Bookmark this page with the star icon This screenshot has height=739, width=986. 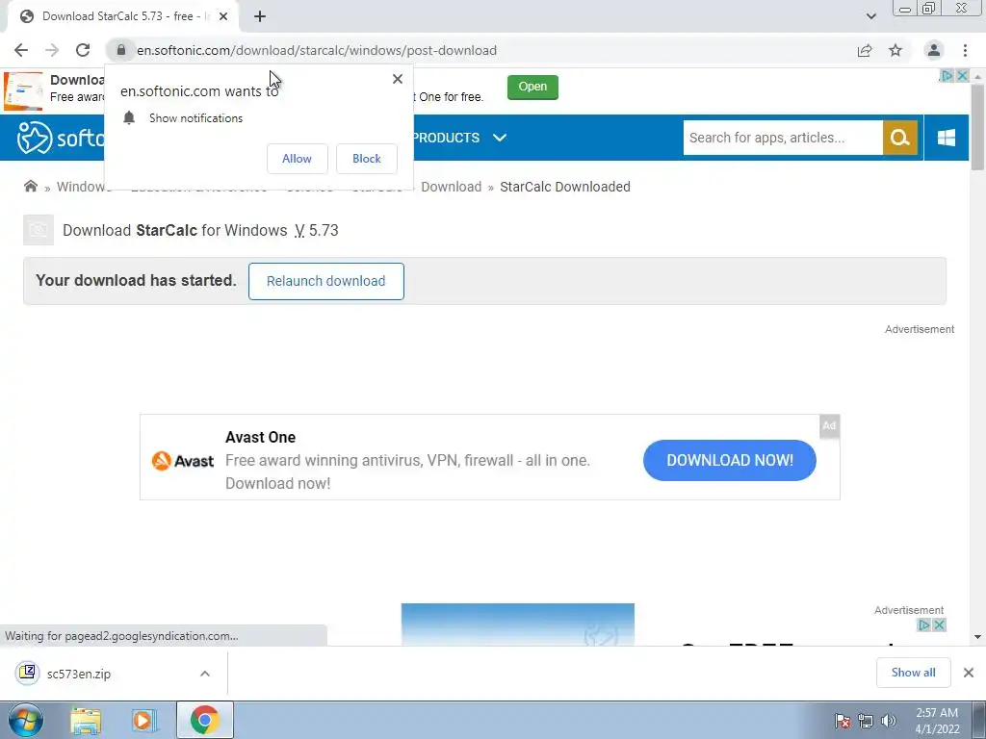[x=895, y=50]
